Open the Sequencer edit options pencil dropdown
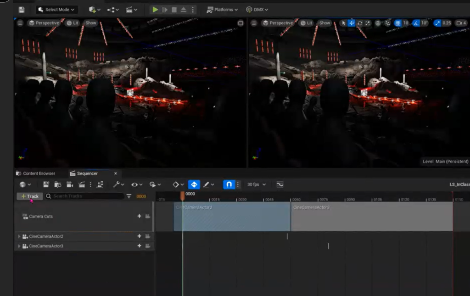 click(x=208, y=184)
